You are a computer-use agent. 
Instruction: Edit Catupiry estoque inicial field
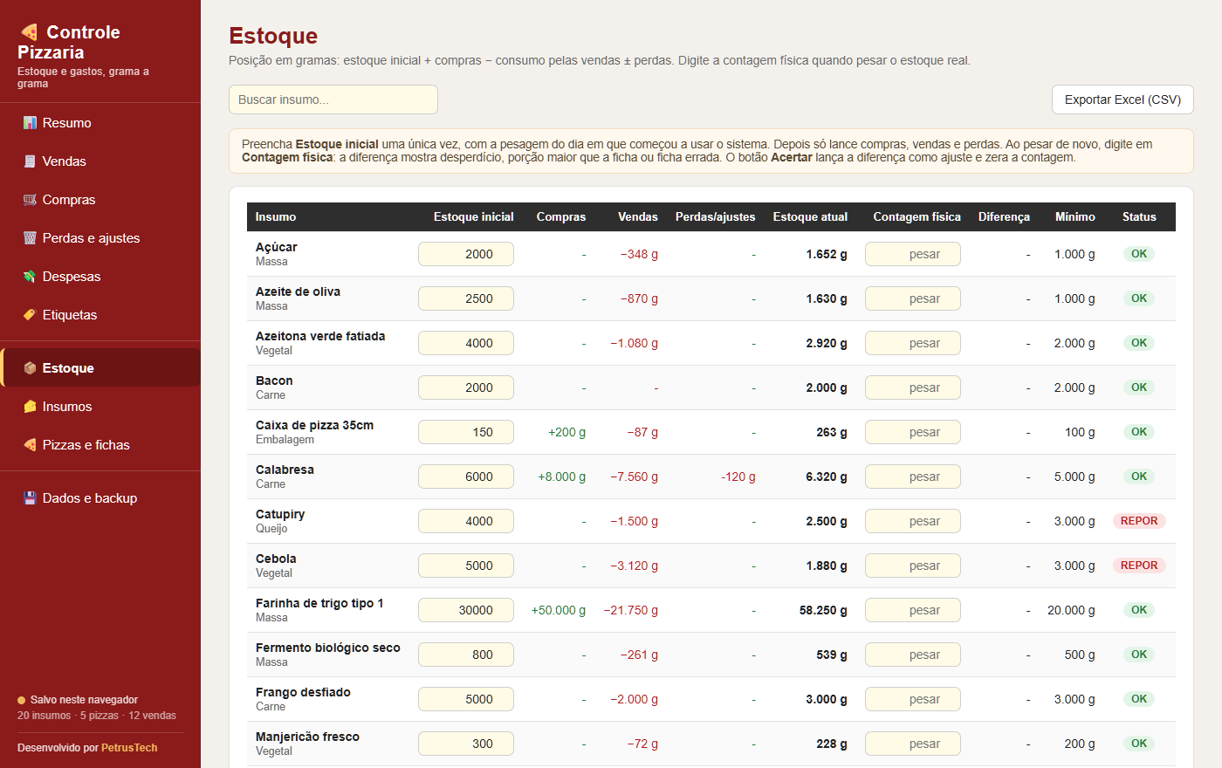coord(466,521)
